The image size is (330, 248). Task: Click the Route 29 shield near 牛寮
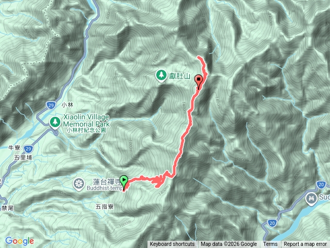click(28, 149)
